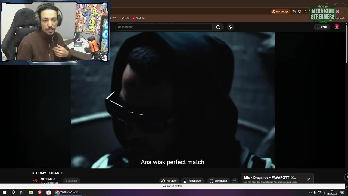Click the Télécharger download button
Image resolution: width=348 pixels, height=196 pixels.
click(x=192, y=181)
